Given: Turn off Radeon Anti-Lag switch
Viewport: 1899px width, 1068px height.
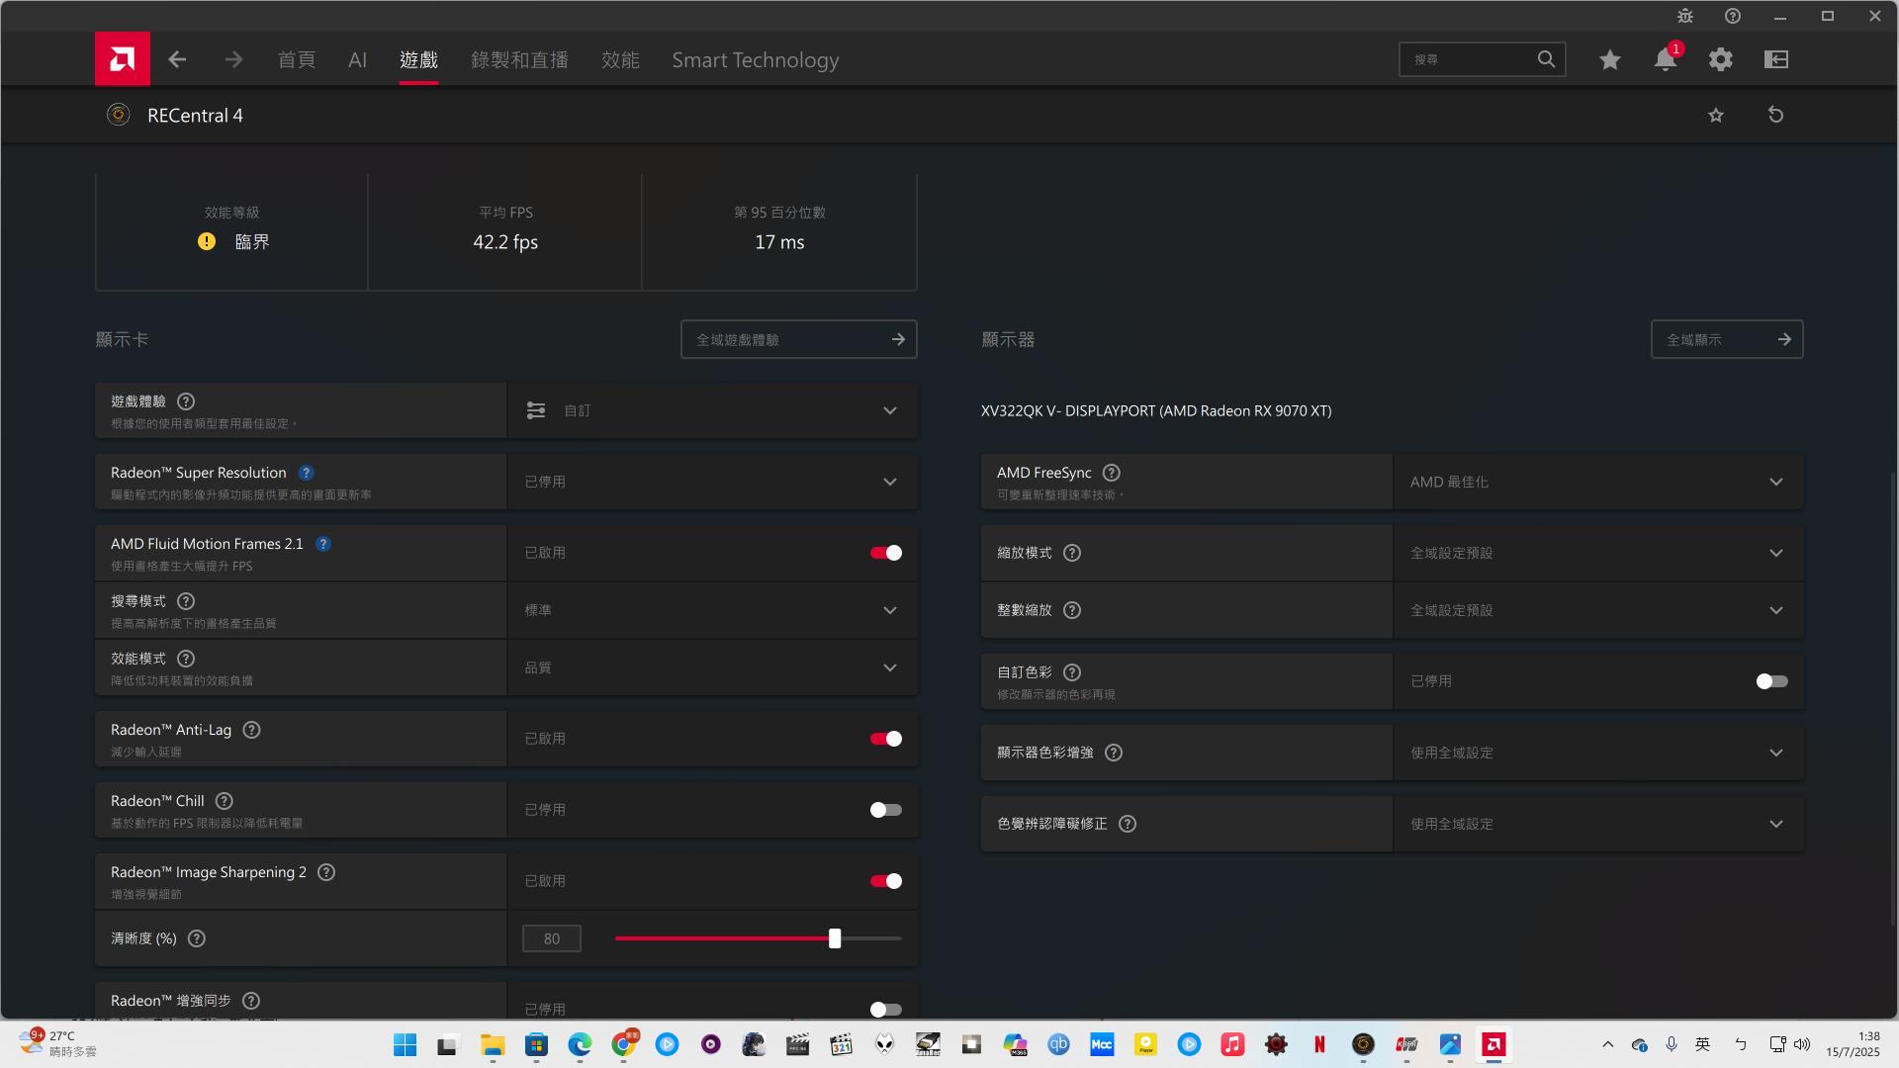Looking at the screenshot, I should [885, 739].
